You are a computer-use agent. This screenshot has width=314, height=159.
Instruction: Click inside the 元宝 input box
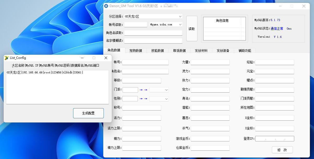coord(274,71)
